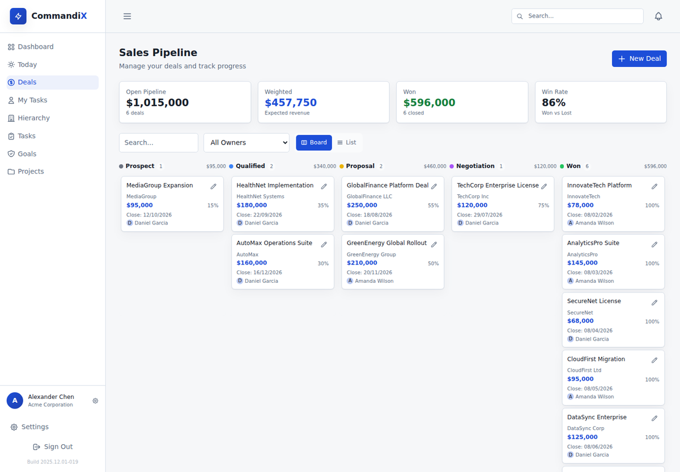Edit the CloudFirst Migration pencil icon
680x472 pixels.
click(654, 360)
